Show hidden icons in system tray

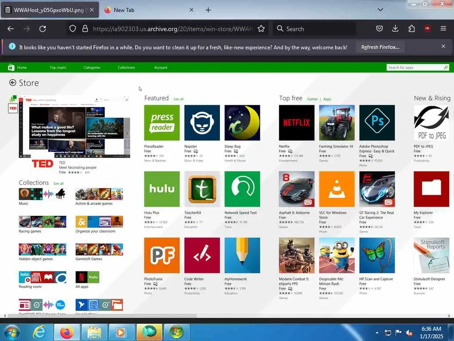click(x=377, y=333)
